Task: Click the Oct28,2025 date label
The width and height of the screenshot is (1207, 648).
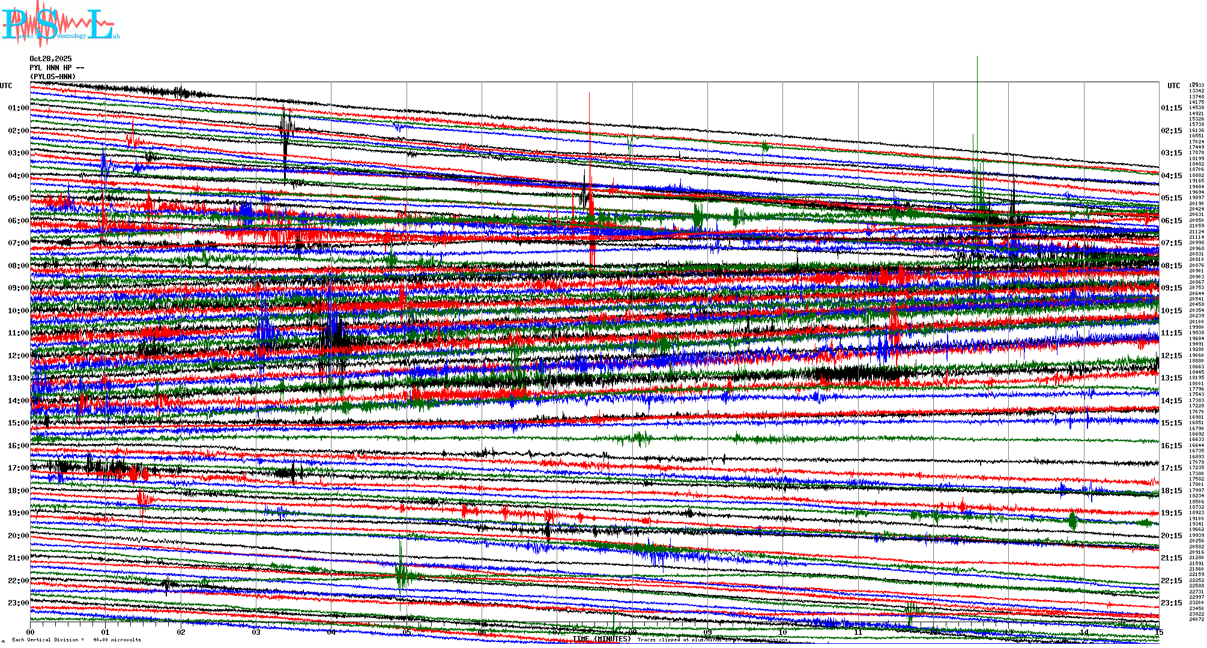Action: (x=50, y=59)
